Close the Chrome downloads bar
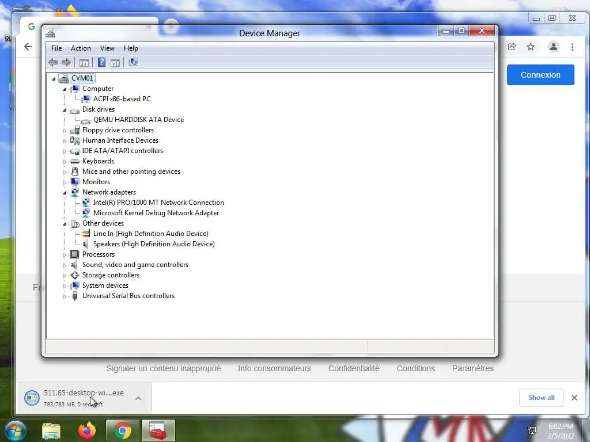This screenshot has width=590, height=442. [x=574, y=398]
